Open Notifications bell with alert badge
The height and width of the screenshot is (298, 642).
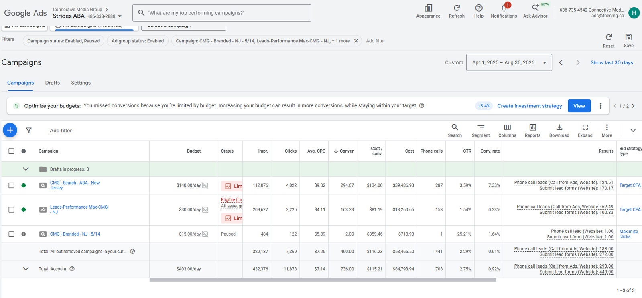504,8
